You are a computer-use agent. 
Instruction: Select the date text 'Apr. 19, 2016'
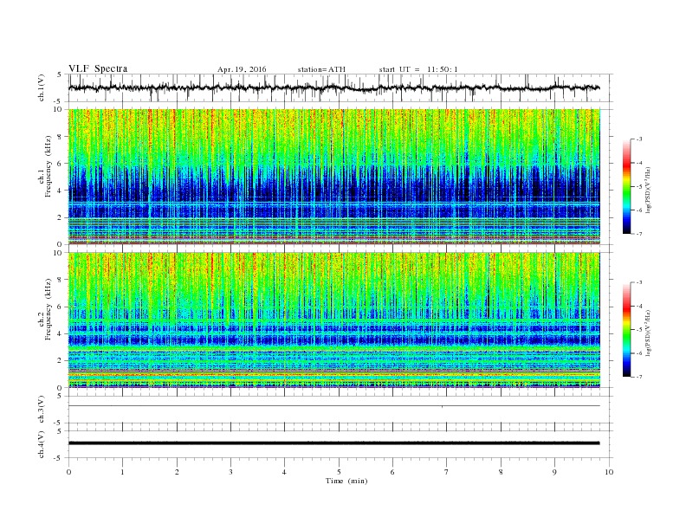pyautogui.click(x=242, y=69)
